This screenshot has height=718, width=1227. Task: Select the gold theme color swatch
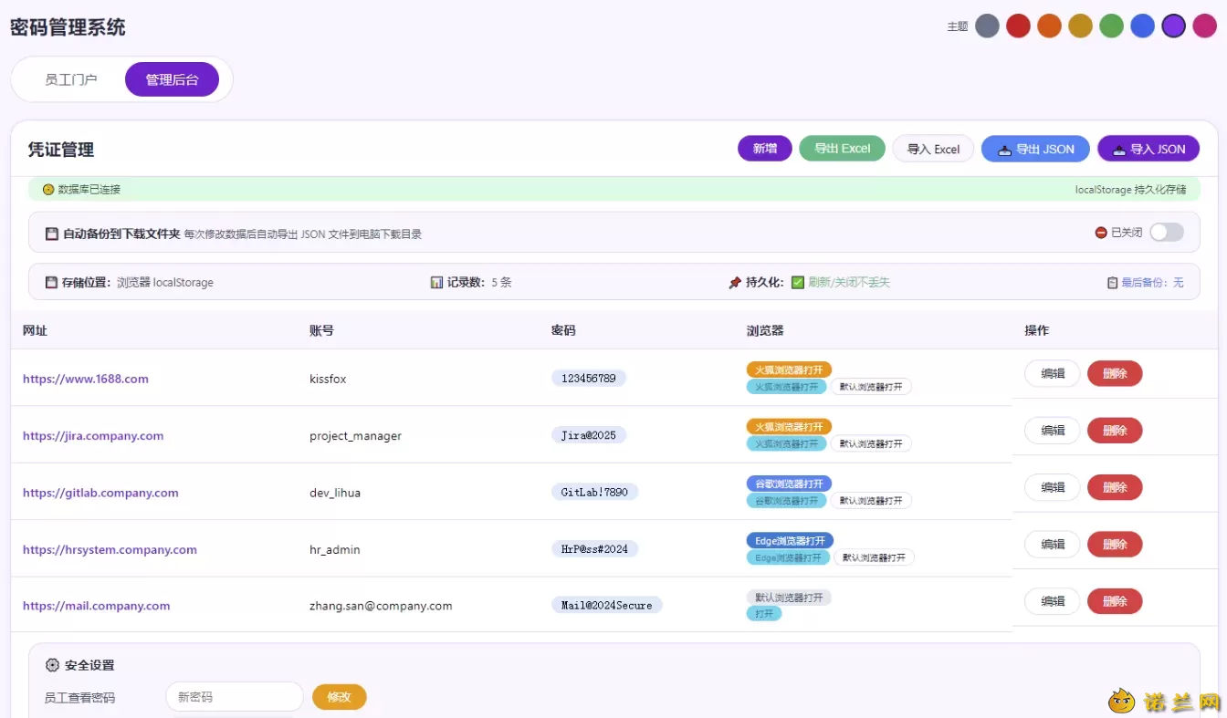click(x=1080, y=26)
